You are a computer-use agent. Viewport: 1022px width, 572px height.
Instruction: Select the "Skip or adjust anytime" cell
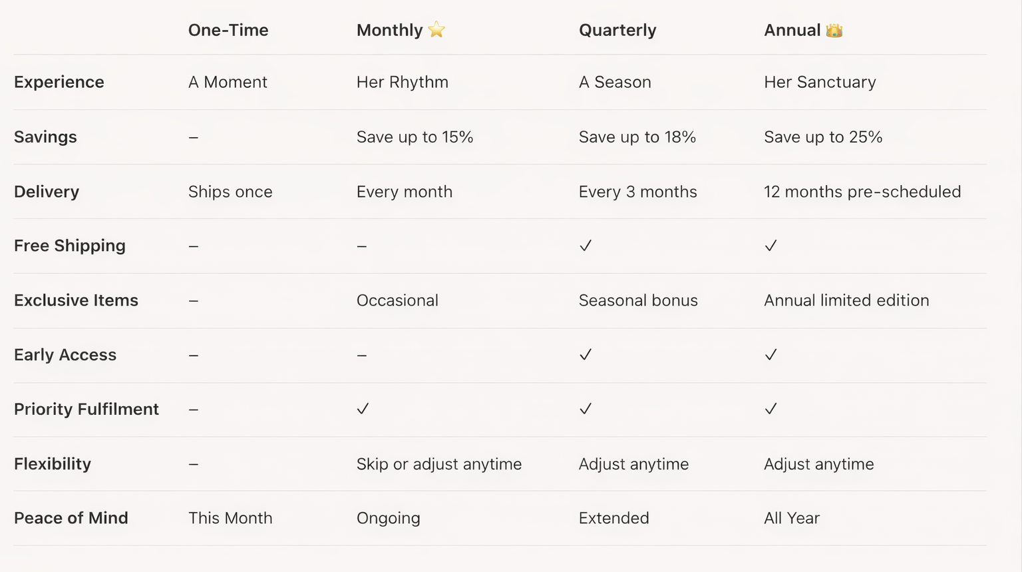point(439,464)
